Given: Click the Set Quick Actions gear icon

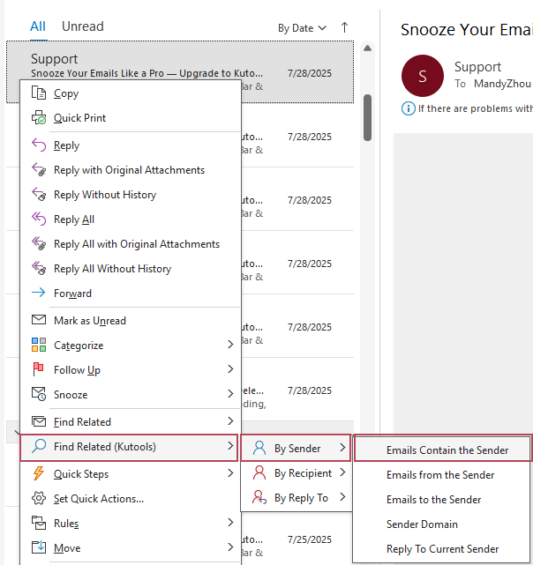Looking at the screenshot, I should (x=39, y=498).
